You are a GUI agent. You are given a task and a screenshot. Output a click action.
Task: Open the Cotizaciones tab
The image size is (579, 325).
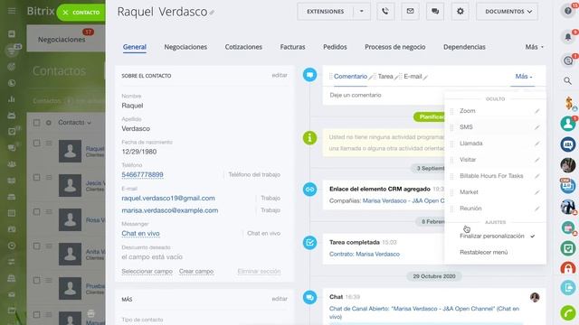point(243,47)
